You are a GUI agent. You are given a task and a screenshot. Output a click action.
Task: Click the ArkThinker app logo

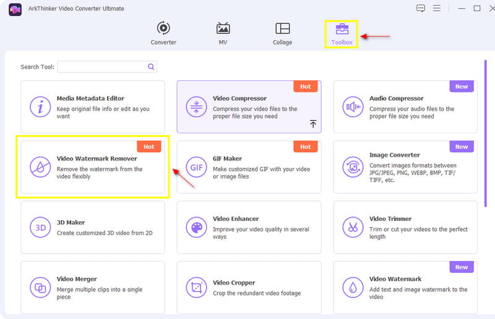[x=15, y=9]
